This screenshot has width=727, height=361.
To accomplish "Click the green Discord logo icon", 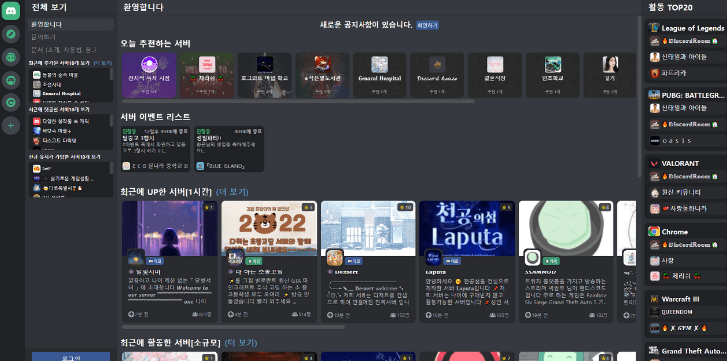I will tap(11, 11).
